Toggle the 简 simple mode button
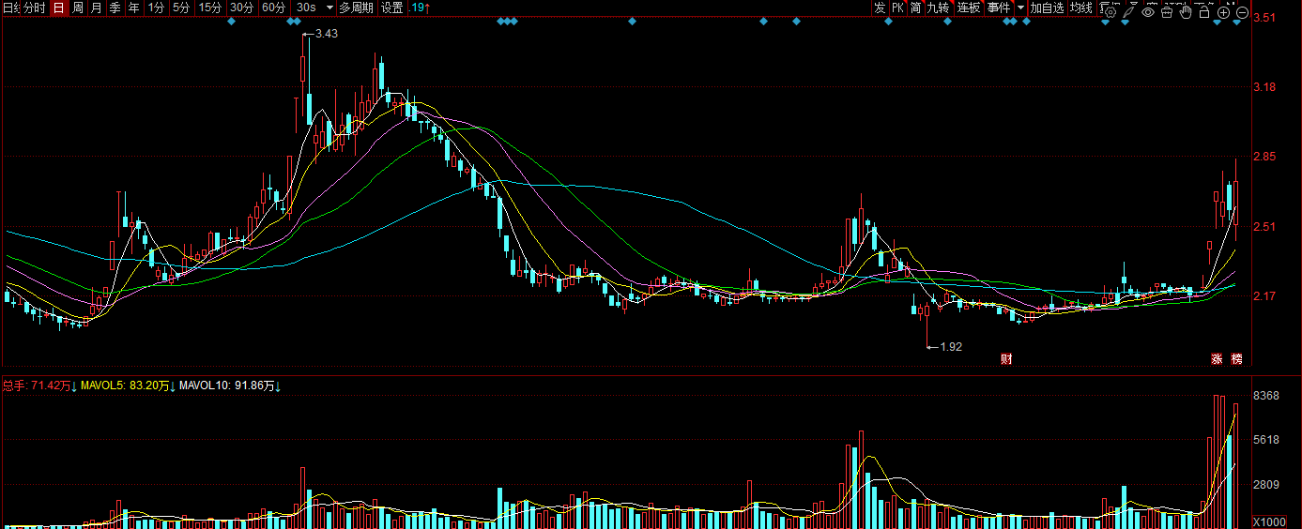 coord(915,8)
